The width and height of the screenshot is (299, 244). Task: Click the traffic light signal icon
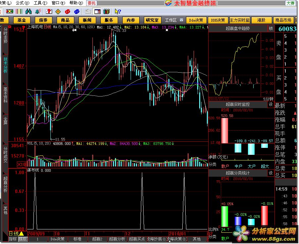click(x=9, y=12)
